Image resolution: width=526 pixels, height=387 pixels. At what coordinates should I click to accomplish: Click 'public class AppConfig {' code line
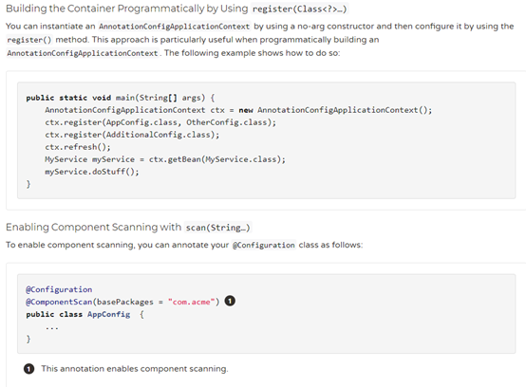pyautogui.click(x=85, y=314)
